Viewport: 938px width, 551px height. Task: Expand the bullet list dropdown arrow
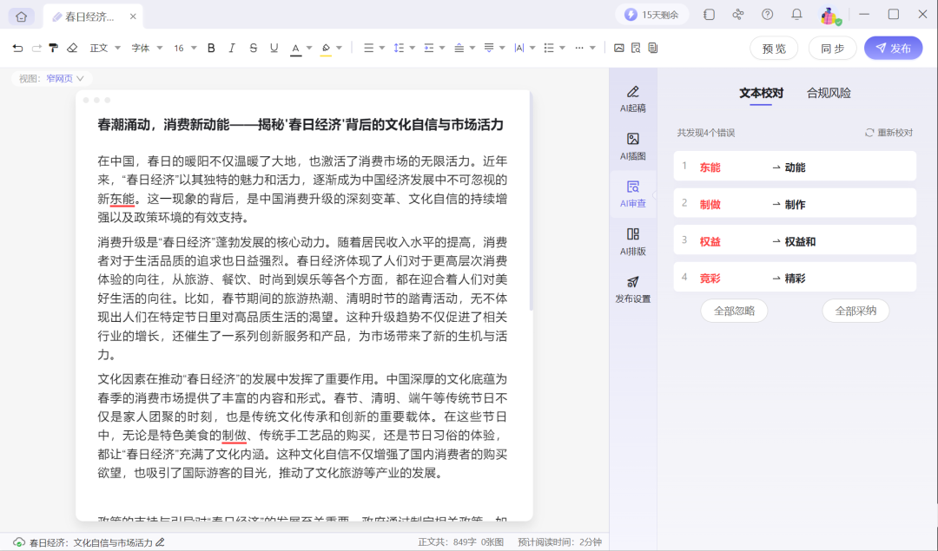pyautogui.click(x=562, y=48)
